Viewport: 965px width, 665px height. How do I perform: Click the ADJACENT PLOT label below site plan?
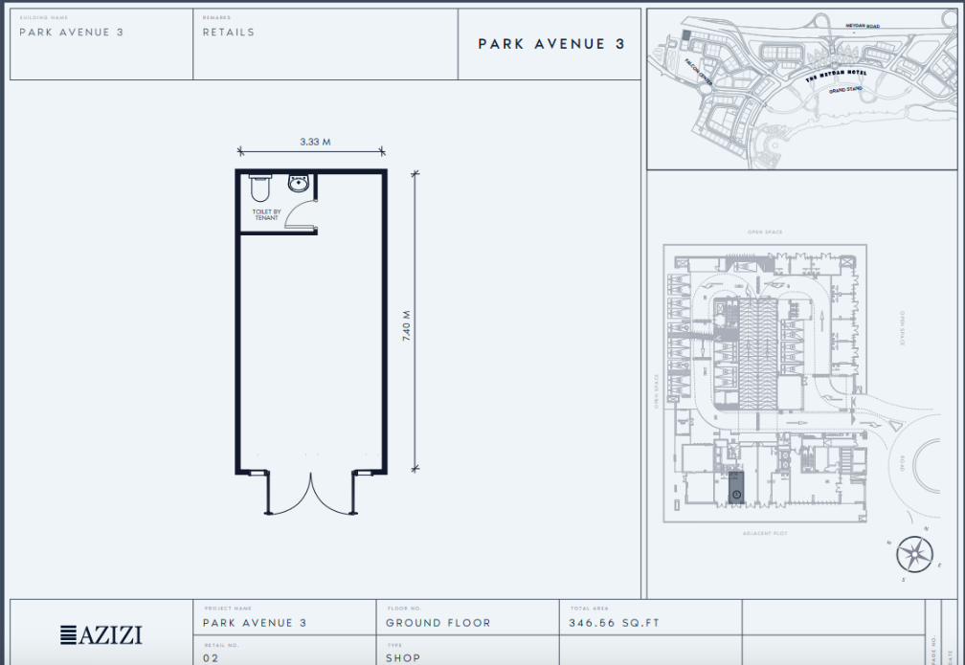point(764,532)
